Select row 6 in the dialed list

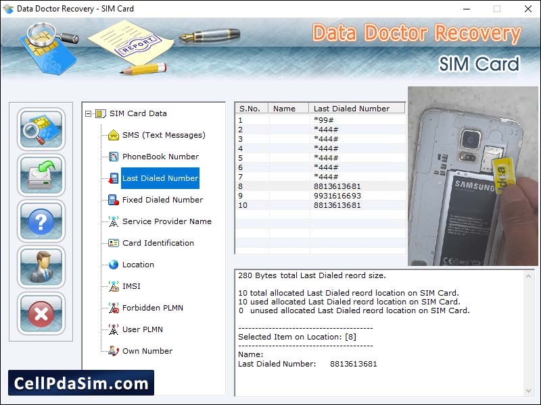pyautogui.click(x=320, y=167)
